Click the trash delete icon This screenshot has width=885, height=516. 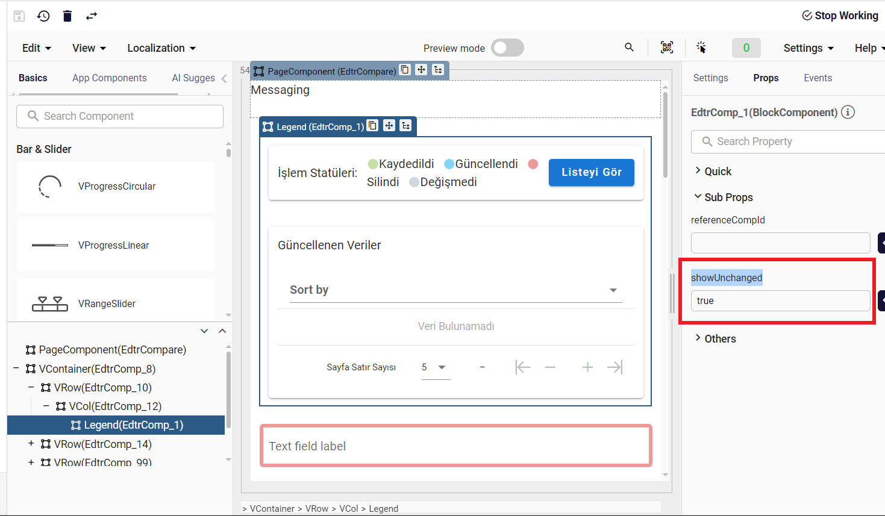67,16
